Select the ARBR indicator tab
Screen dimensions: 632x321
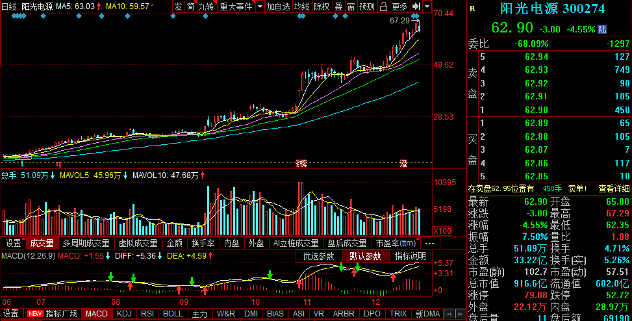[x=344, y=314]
